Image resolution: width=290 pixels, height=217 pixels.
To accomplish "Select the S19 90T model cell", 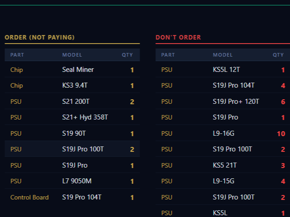I will (x=74, y=133).
